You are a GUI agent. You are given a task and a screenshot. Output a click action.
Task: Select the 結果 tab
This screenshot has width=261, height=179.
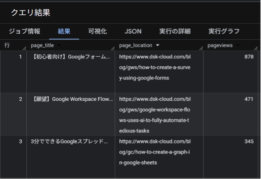point(64,31)
